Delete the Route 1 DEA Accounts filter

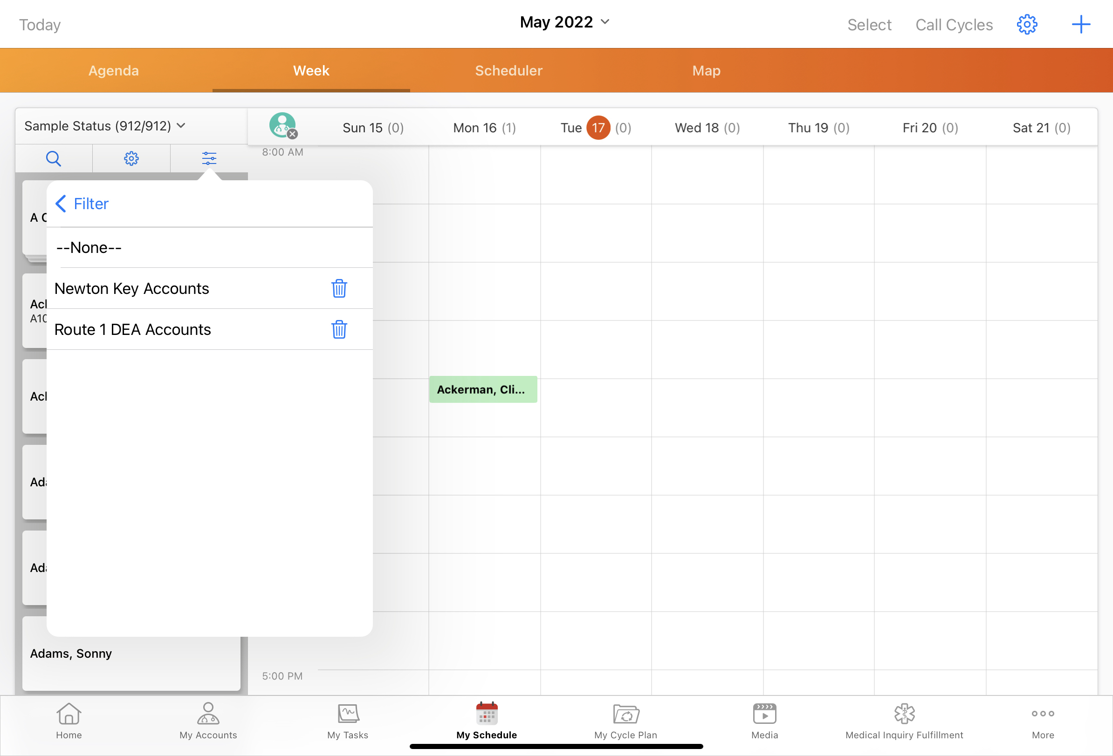point(339,329)
